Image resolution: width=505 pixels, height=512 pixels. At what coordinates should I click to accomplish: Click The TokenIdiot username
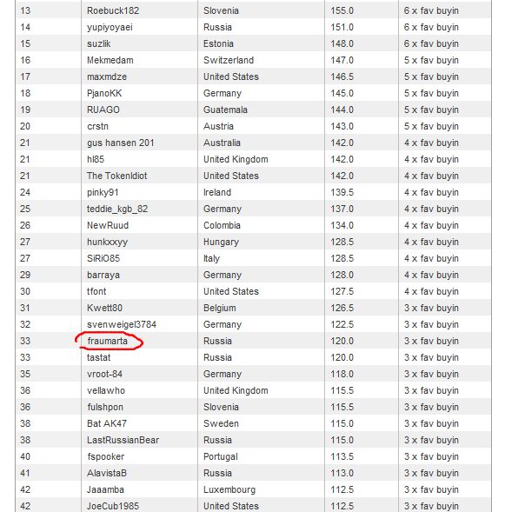(x=116, y=176)
